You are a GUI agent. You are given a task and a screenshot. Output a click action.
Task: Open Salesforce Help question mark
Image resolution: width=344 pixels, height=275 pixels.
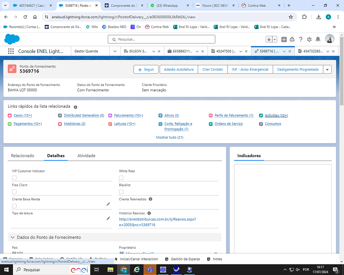coord(300,39)
